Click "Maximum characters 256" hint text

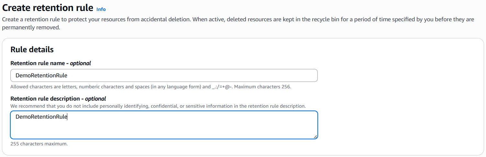pos(262,87)
